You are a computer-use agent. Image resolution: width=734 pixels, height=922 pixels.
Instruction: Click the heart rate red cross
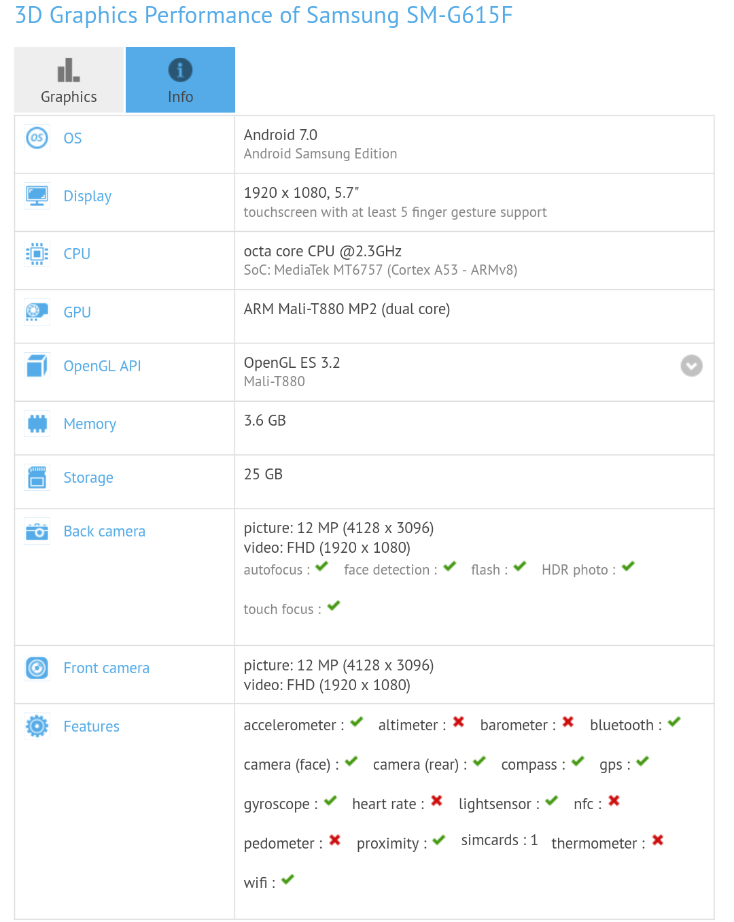[437, 801]
